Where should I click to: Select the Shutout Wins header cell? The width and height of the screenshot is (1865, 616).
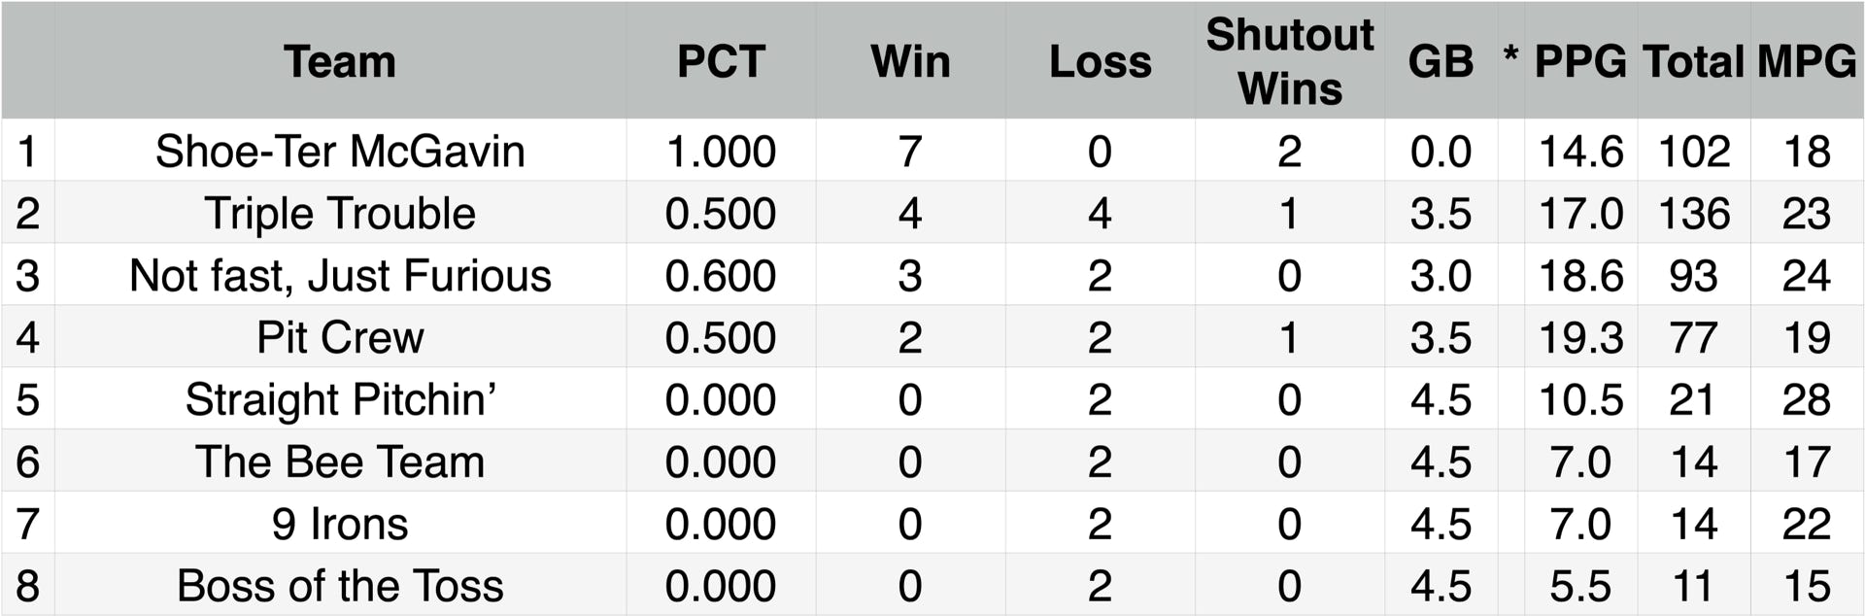pyautogui.click(x=1289, y=61)
